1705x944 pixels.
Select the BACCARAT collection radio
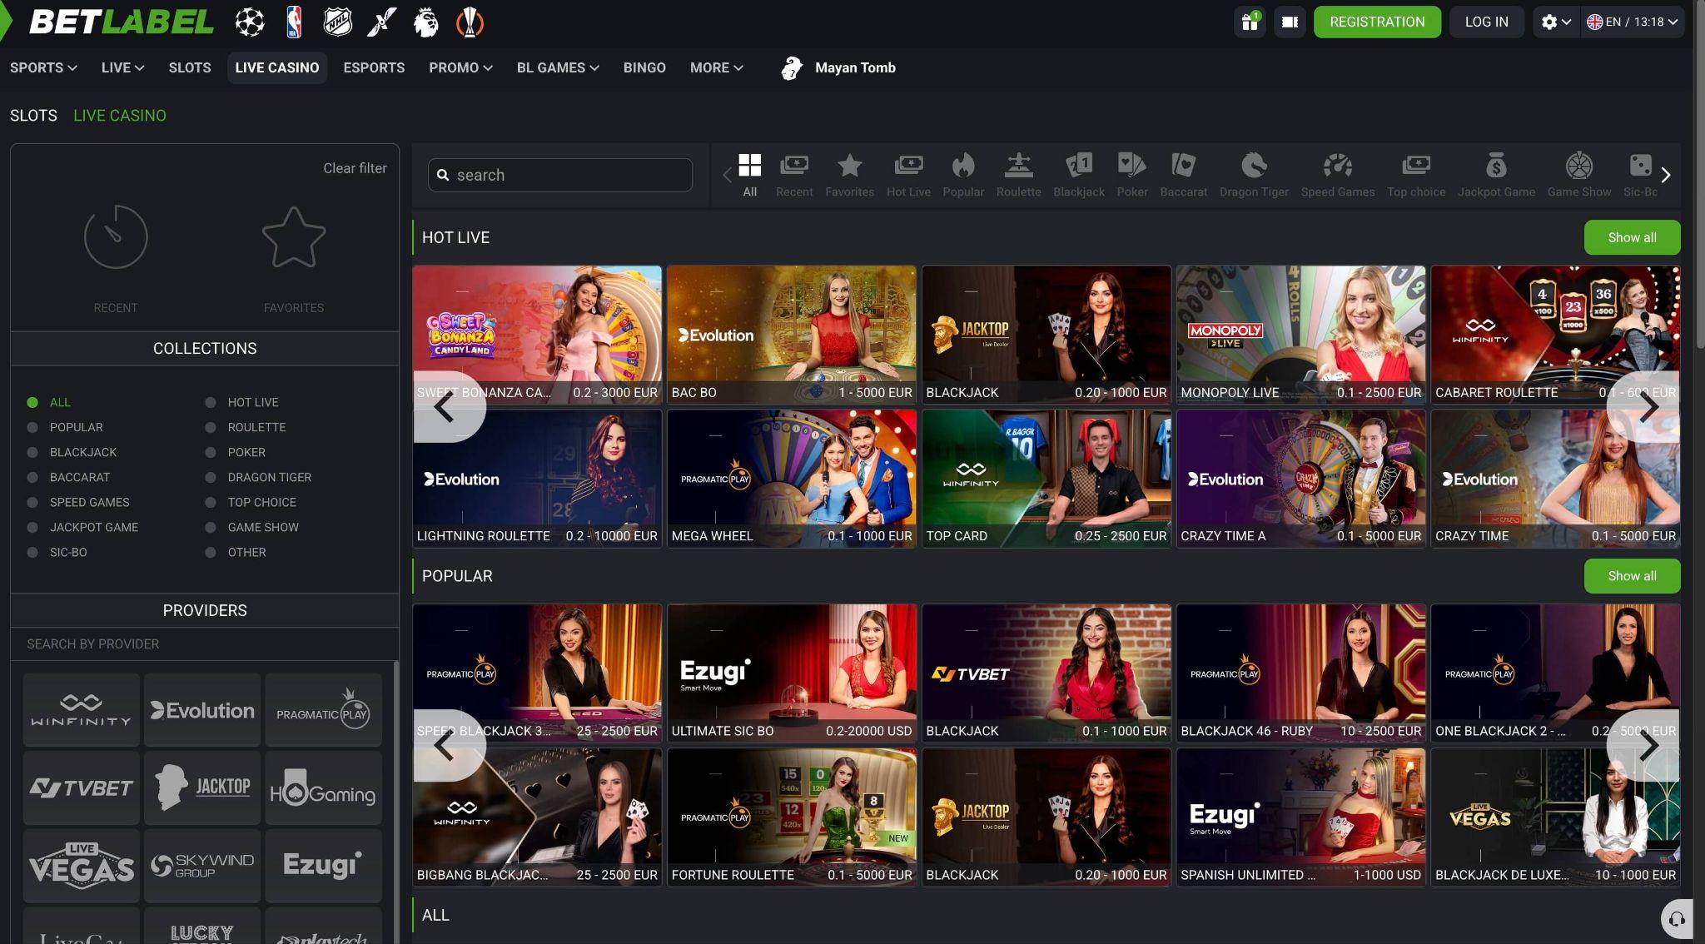pyautogui.click(x=32, y=477)
